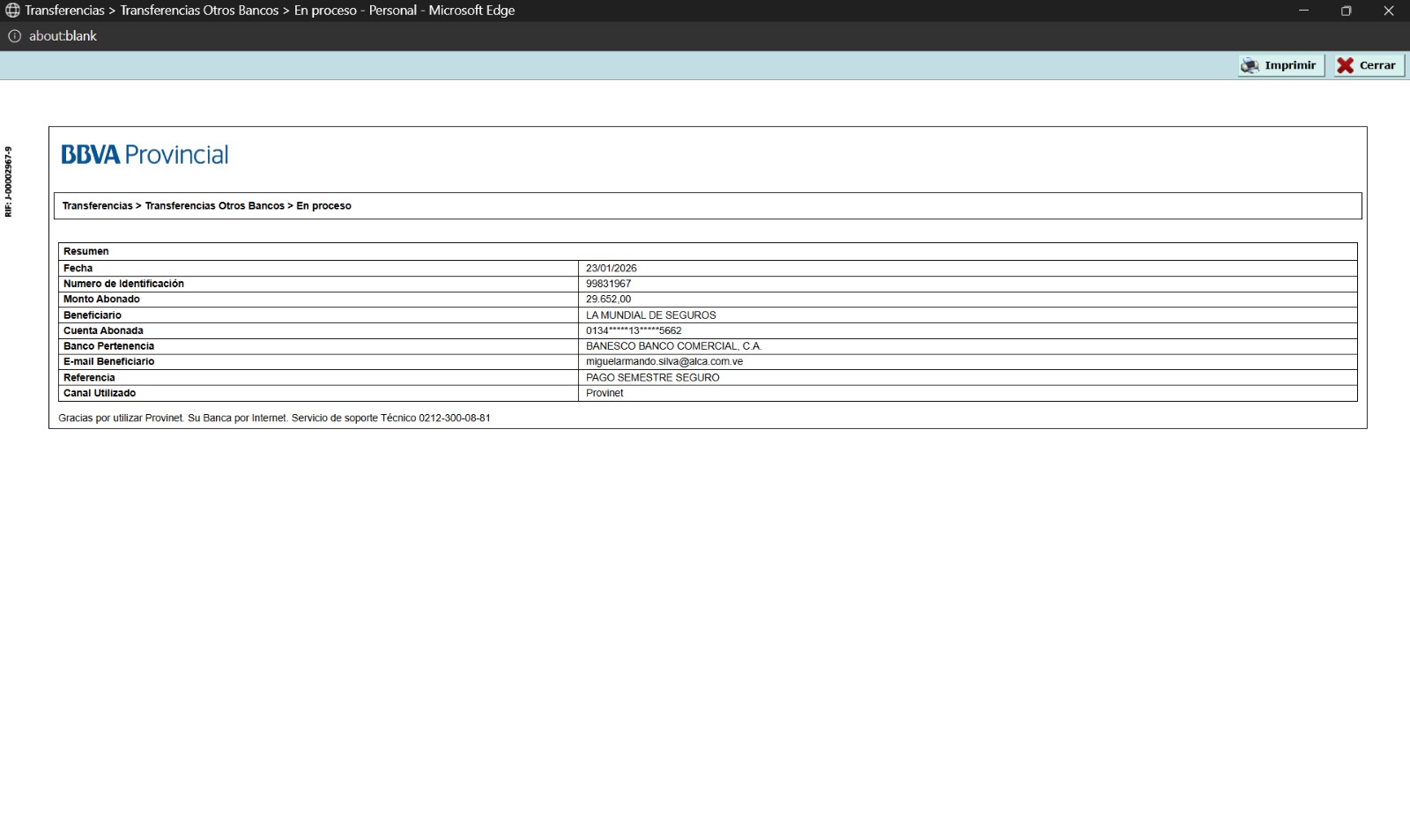Click the about:blank address text
The height and width of the screenshot is (837, 1410).
coord(63,36)
